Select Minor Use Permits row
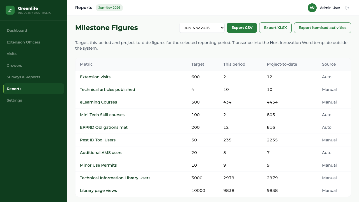 coord(213,165)
